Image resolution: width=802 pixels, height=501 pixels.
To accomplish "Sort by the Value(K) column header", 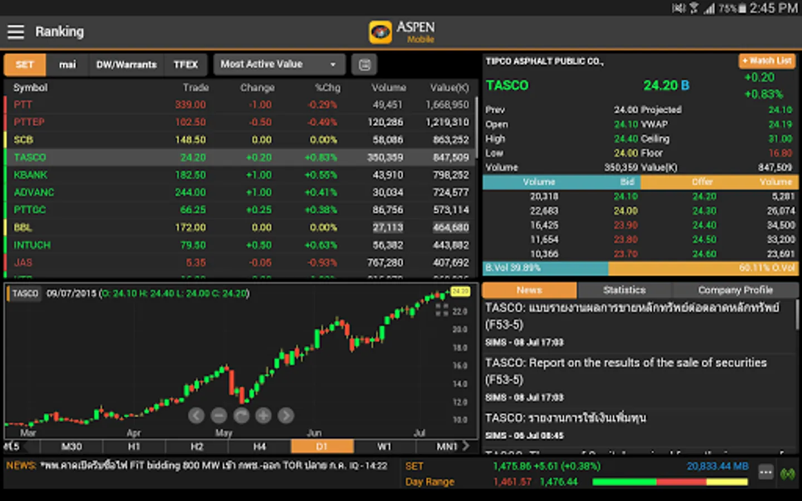I will (x=449, y=87).
